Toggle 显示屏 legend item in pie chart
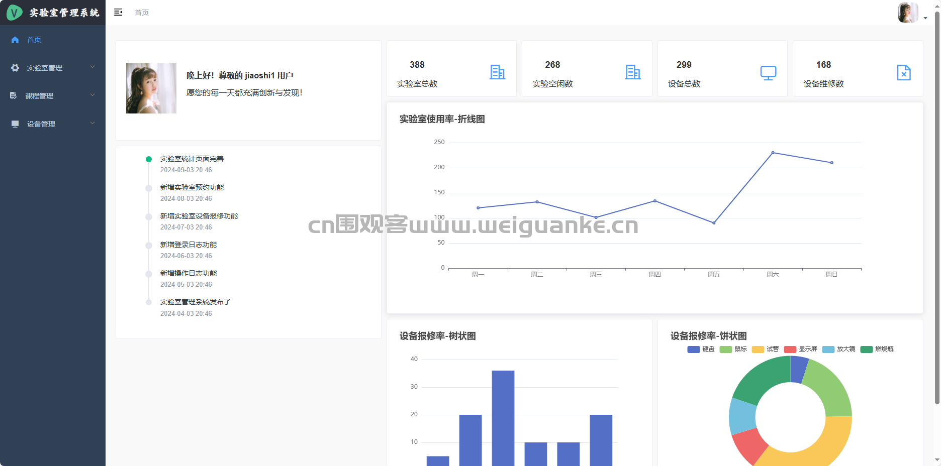941x466 pixels. (x=800, y=349)
